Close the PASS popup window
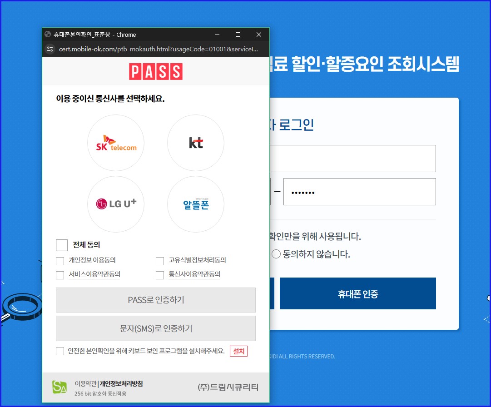This screenshot has width=491, height=407. point(258,35)
